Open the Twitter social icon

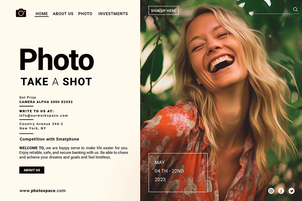[x=291, y=191]
